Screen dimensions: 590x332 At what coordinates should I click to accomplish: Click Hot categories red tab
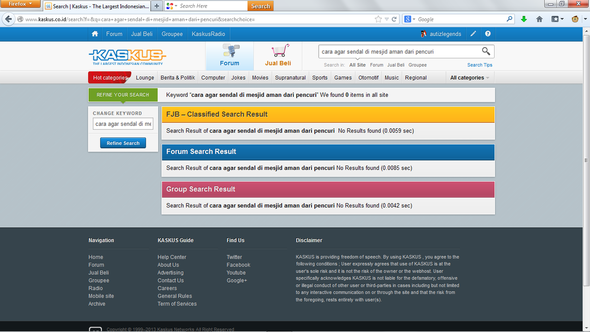[x=110, y=77]
